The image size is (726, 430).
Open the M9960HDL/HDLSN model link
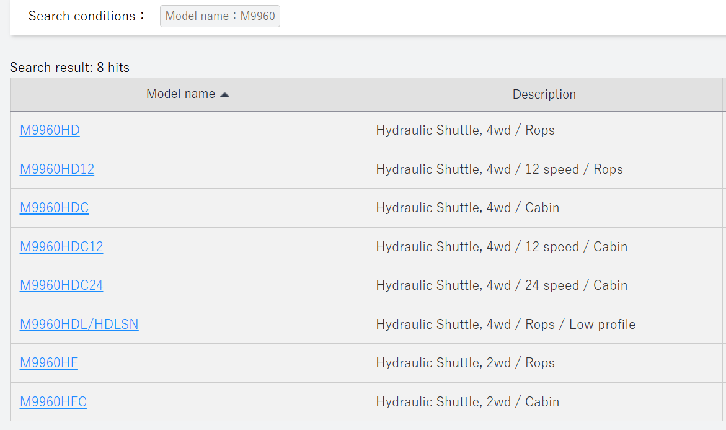(79, 324)
